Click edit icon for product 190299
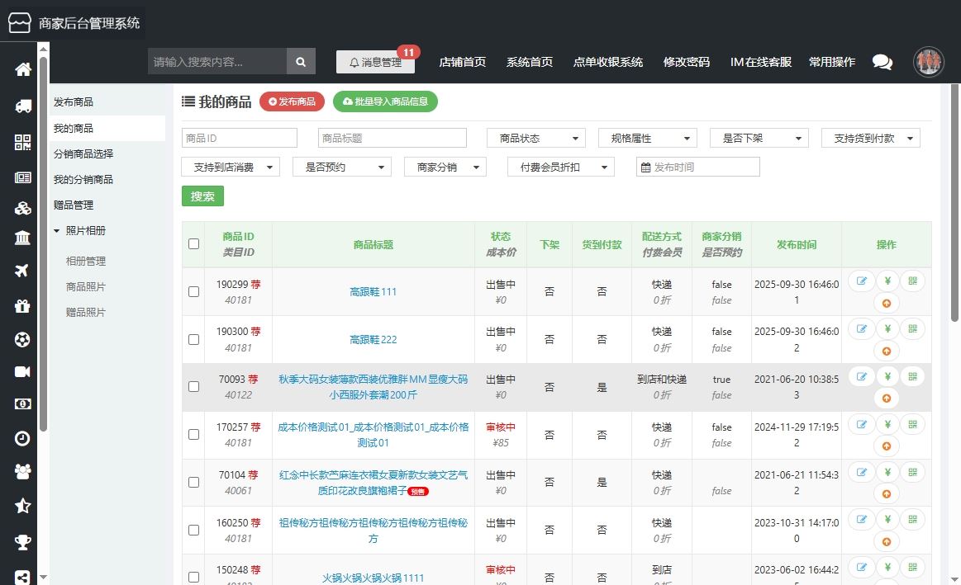961x585 pixels. (862, 281)
